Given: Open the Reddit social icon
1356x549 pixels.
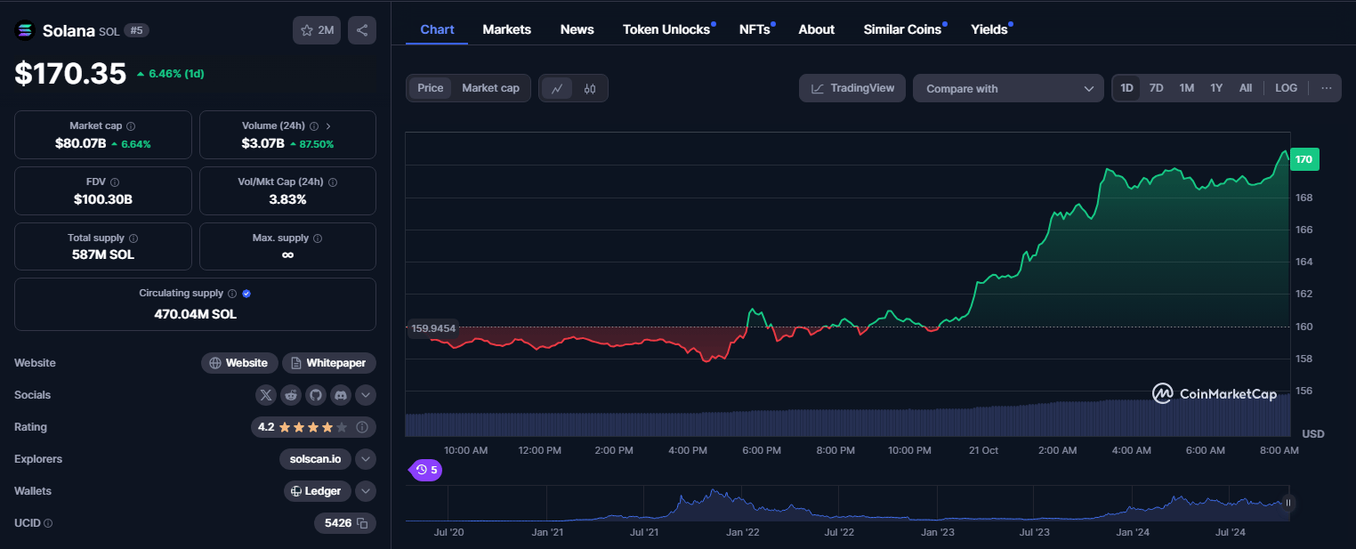Looking at the screenshot, I should tap(291, 395).
